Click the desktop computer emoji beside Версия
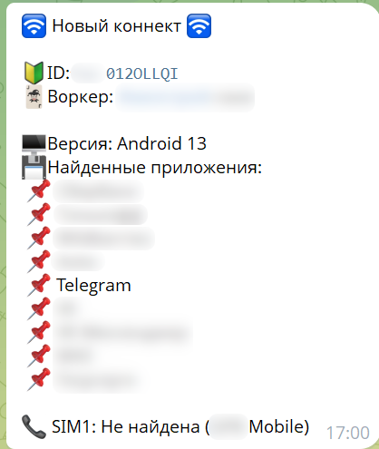The height and width of the screenshot is (449, 379). (x=34, y=143)
